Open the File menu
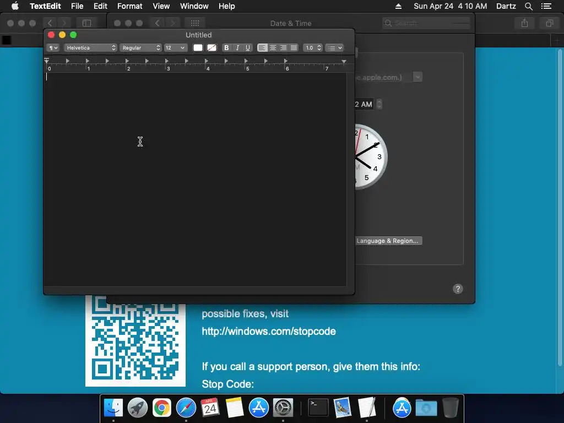Image resolution: width=564 pixels, height=423 pixels. [x=77, y=6]
